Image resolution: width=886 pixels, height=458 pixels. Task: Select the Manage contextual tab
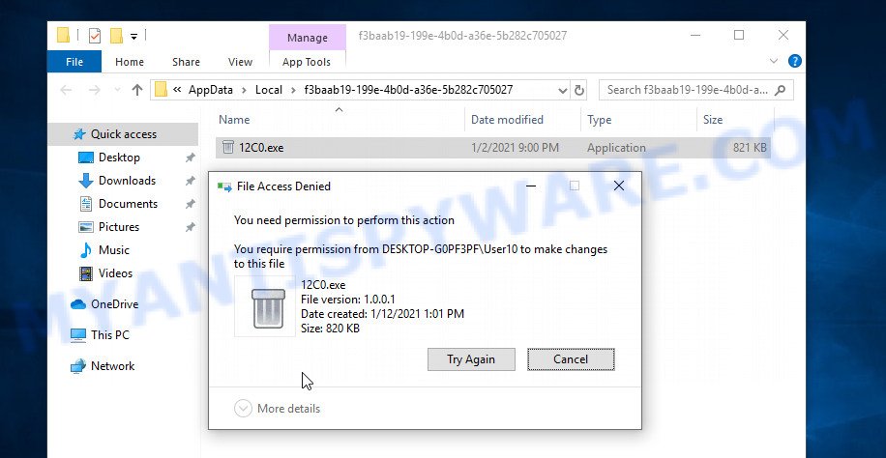308,38
